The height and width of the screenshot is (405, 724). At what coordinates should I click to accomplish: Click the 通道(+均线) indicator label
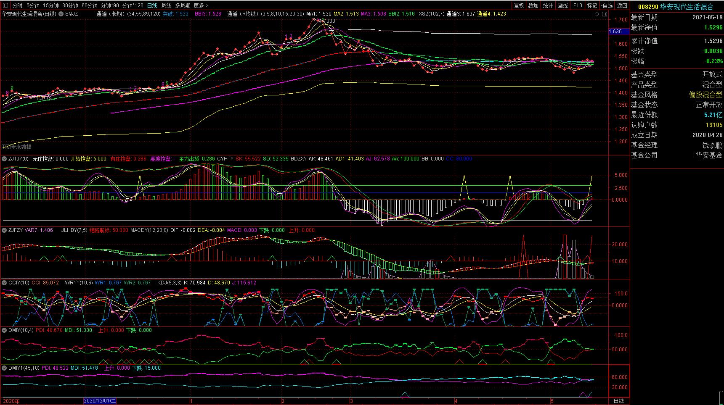265,14
